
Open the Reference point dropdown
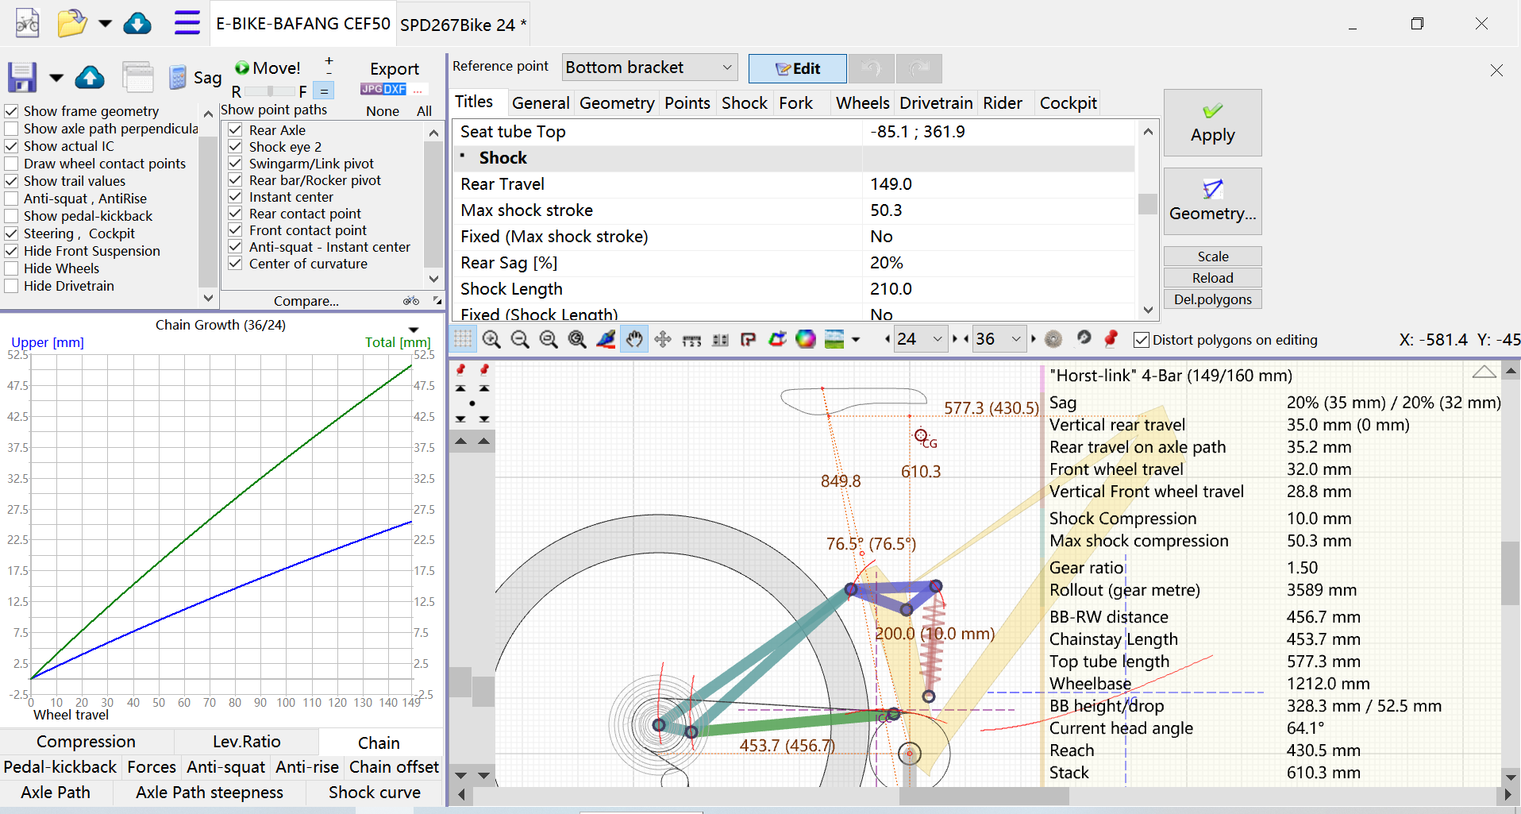click(x=649, y=68)
